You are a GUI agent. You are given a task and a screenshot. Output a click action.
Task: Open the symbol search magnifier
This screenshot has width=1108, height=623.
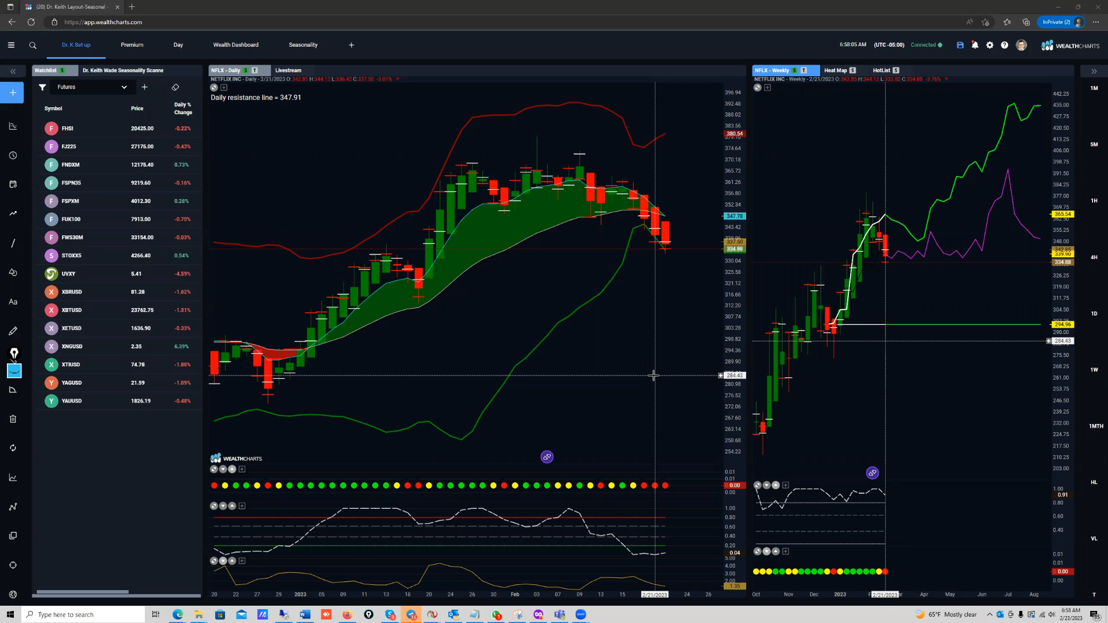[x=33, y=45]
